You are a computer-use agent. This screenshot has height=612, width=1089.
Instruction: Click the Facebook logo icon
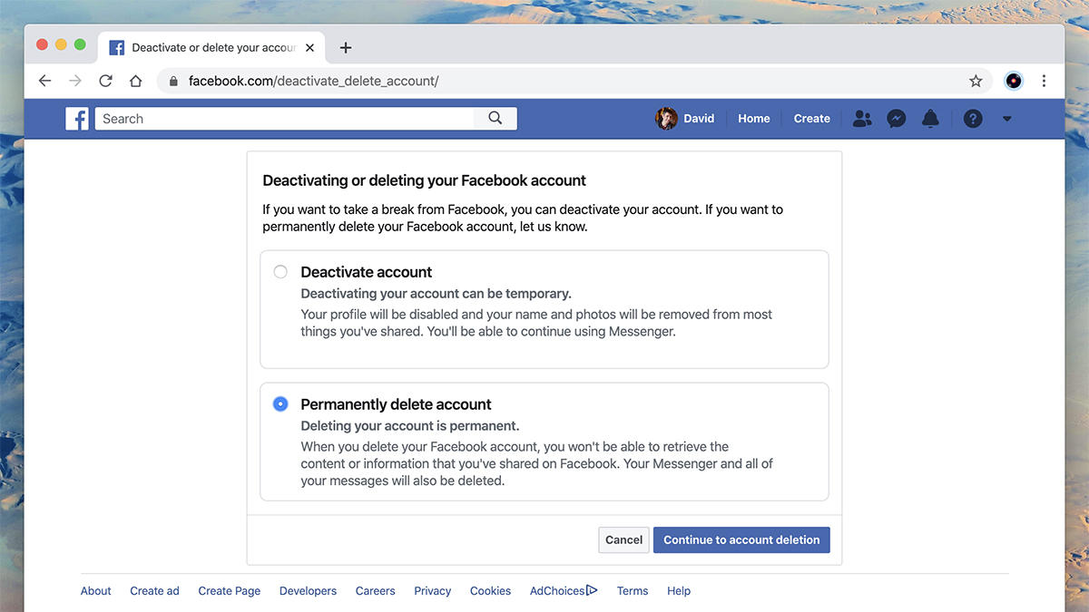77,119
